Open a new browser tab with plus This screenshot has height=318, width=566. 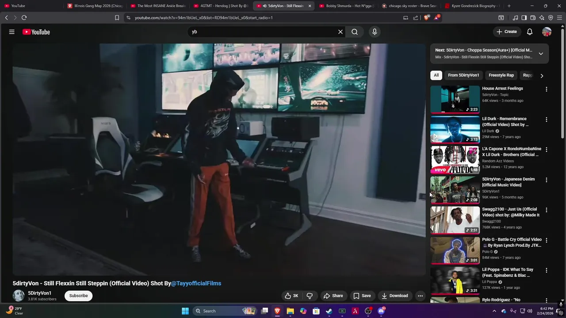click(509, 6)
